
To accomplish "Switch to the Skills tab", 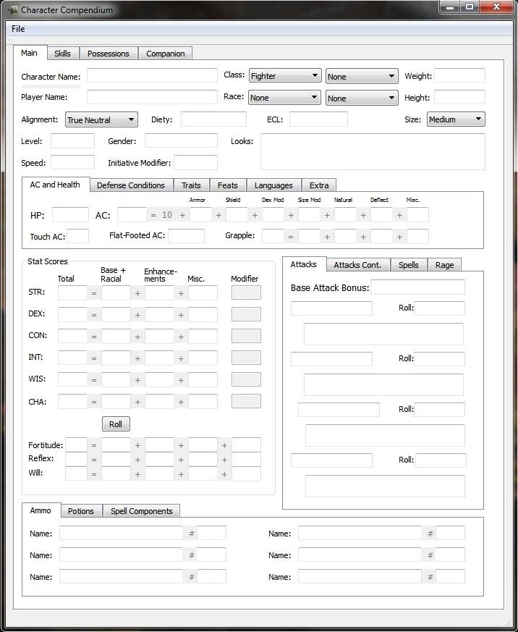I will [x=62, y=54].
